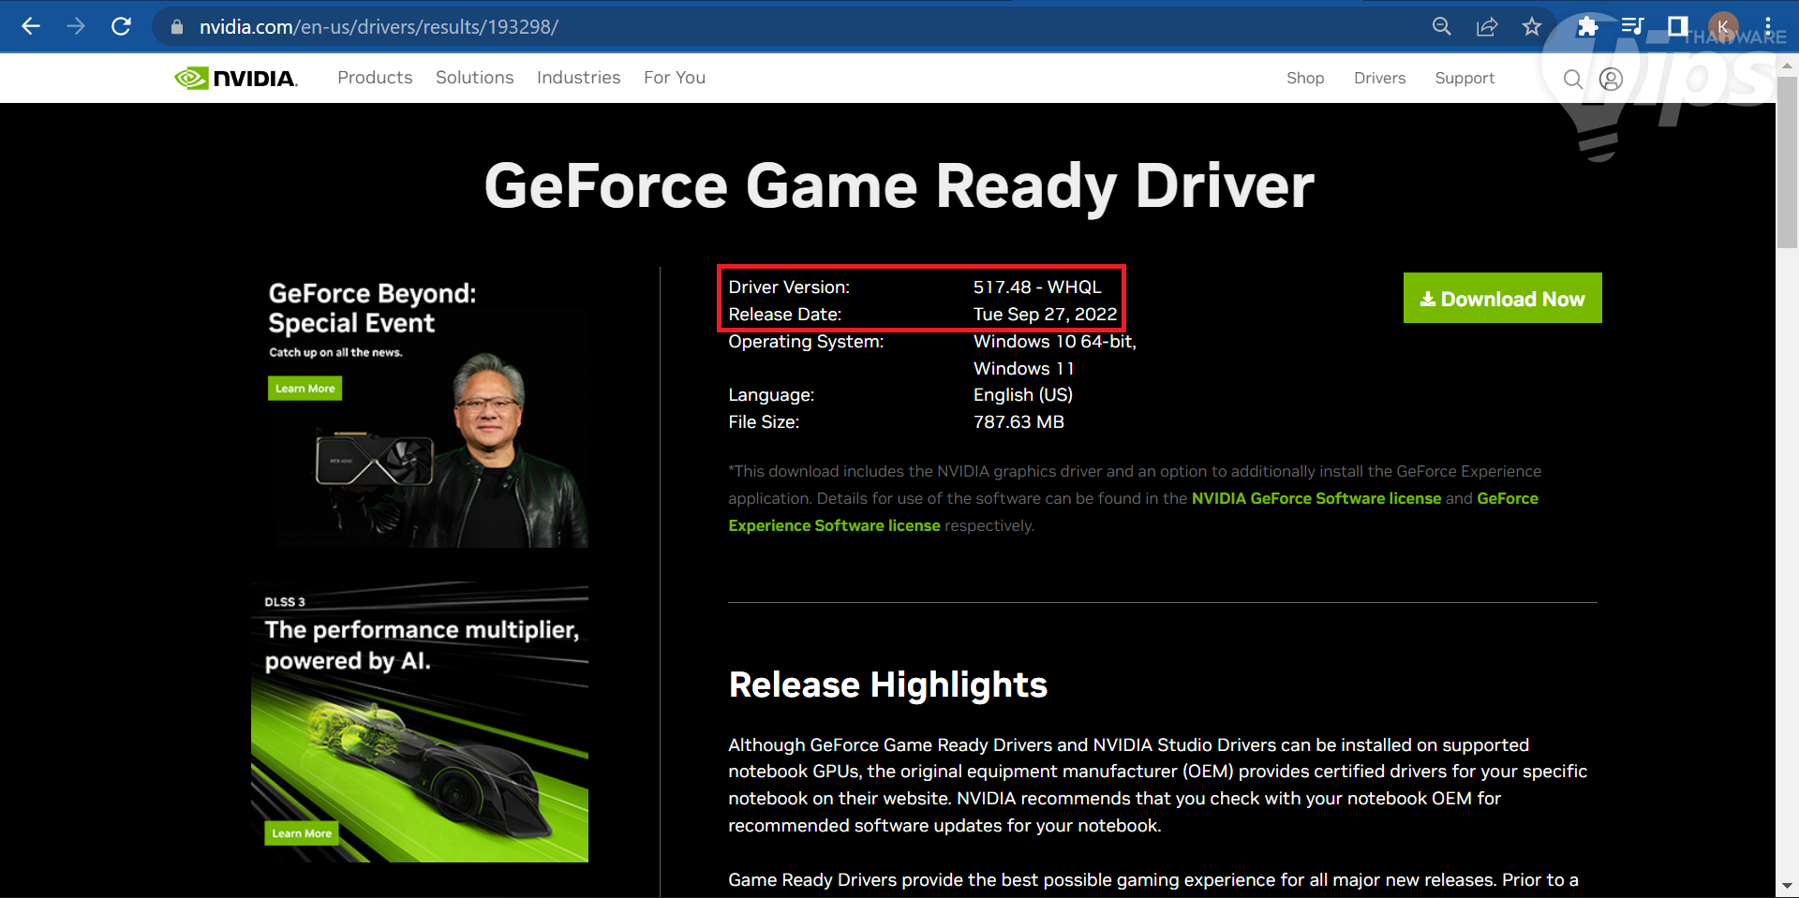Go back to the previous page
The width and height of the screenshot is (1799, 898).
pos(31,26)
